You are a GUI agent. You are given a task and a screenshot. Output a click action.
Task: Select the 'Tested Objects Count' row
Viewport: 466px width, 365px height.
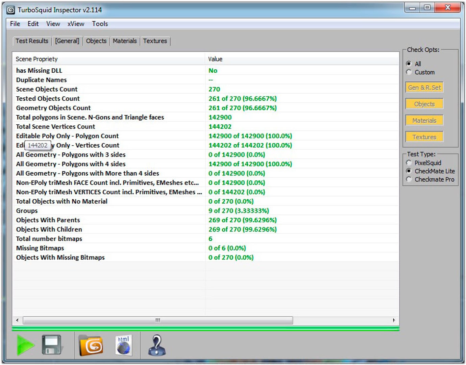tap(206, 98)
